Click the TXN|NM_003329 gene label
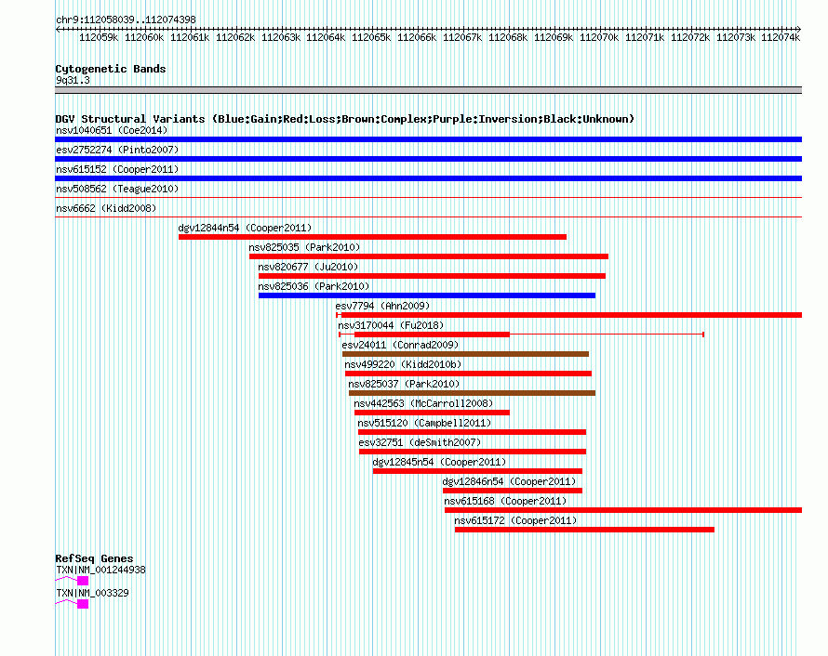The image size is (828, 656). coord(92,593)
